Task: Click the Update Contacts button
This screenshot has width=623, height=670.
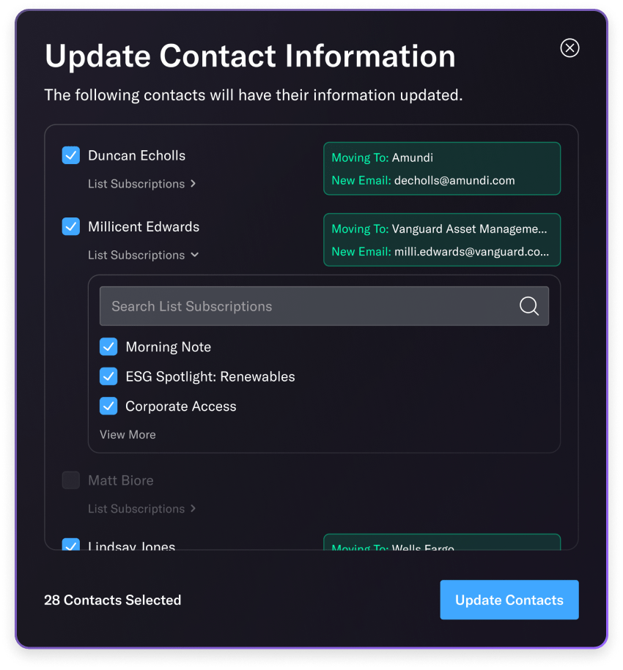Action: coord(509,600)
